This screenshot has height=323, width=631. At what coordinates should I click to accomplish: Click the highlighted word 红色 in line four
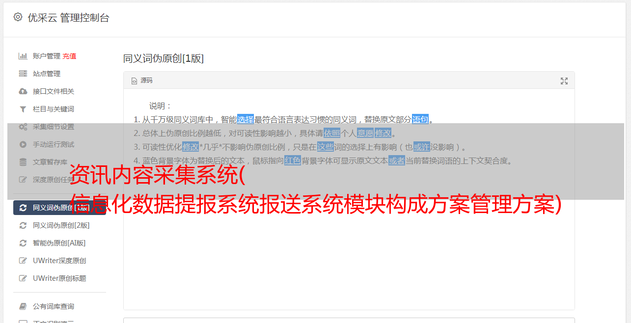pyautogui.click(x=293, y=161)
